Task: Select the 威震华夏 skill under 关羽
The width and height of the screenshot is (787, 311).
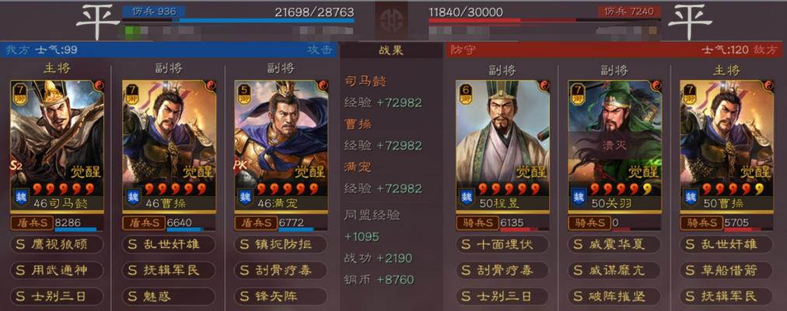Action: [x=614, y=244]
